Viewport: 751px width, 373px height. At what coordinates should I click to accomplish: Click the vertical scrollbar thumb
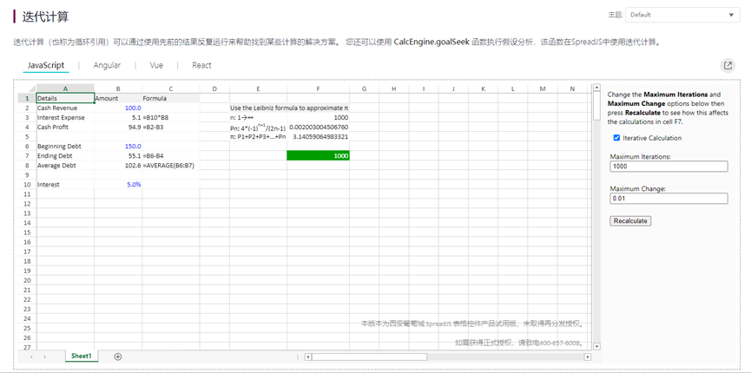pos(596,105)
